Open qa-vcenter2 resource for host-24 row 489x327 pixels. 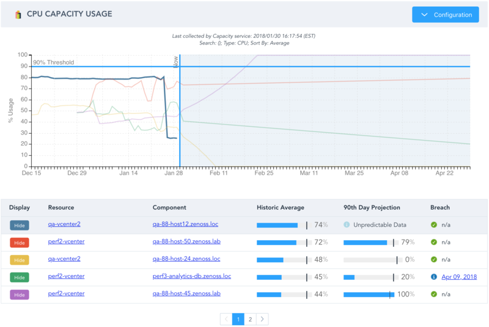pyautogui.click(x=64, y=259)
